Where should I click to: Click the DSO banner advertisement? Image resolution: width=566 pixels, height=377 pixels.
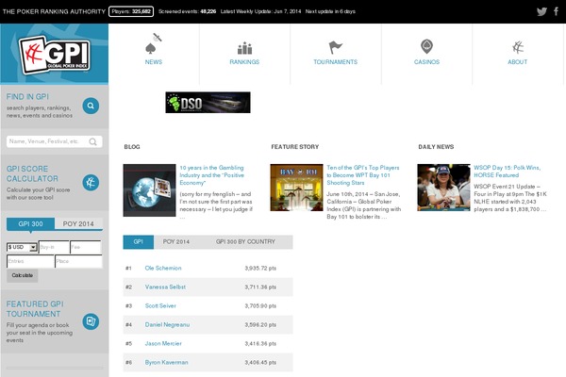point(208,103)
